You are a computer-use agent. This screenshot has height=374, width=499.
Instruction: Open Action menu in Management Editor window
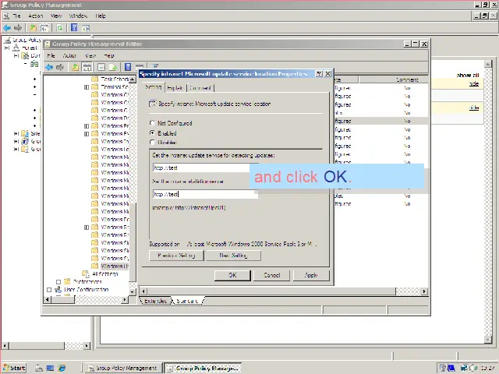pos(69,55)
